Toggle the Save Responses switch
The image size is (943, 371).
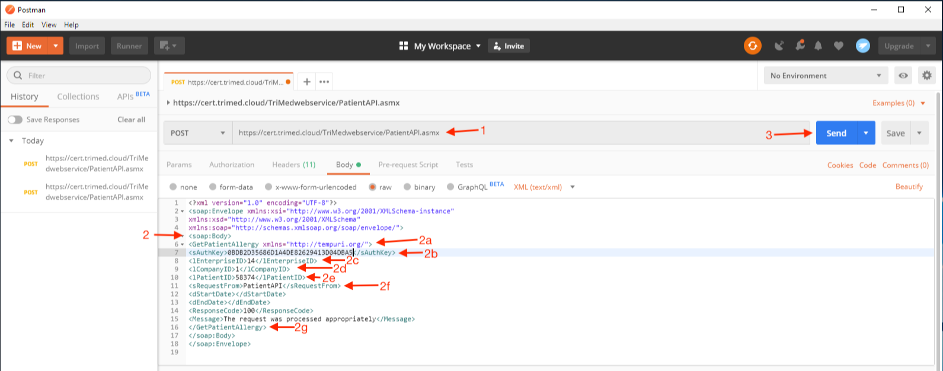[x=15, y=120]
